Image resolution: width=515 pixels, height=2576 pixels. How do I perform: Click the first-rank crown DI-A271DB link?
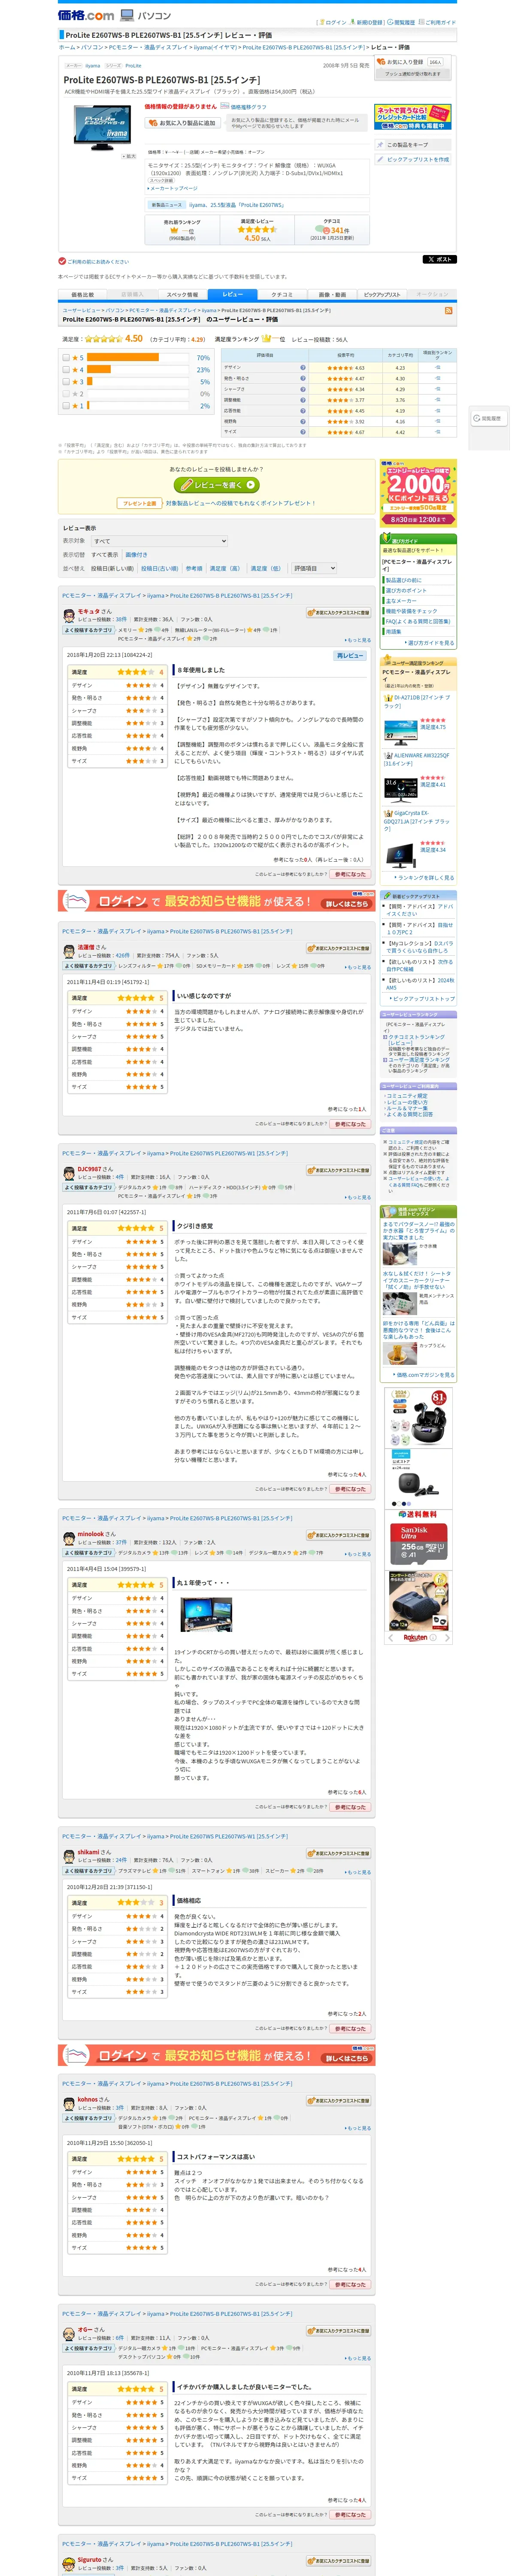417,701
